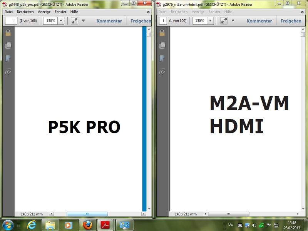Viewport: 308px width, 231px height.
Task: Click page number field in M2A-VM window
Action: pos(163,21)
